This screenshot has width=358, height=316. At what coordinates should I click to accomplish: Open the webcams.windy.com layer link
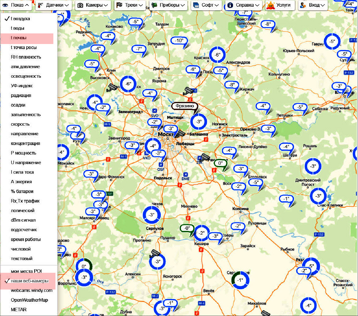32,290
